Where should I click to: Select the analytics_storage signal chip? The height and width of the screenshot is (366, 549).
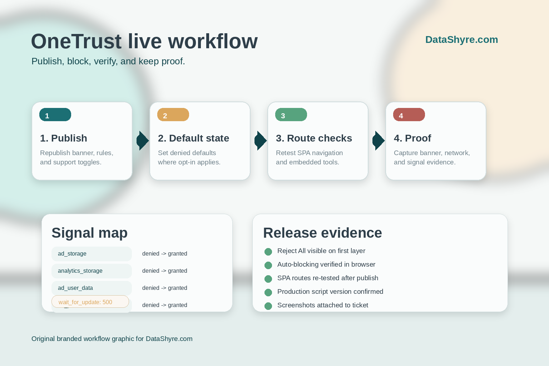(91, 271)
